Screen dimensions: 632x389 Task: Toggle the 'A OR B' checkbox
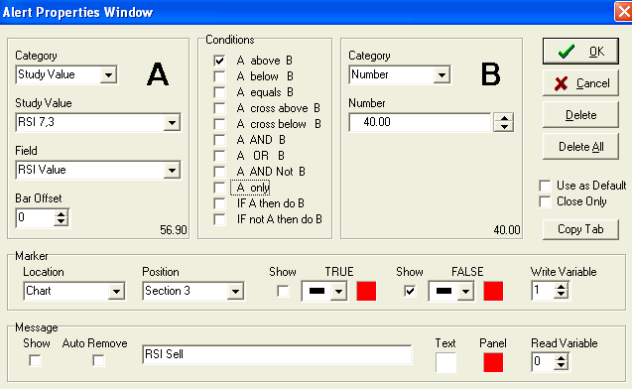219,156
